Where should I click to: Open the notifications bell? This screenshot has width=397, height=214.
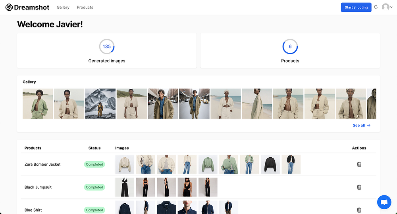[x=376, y=7]
